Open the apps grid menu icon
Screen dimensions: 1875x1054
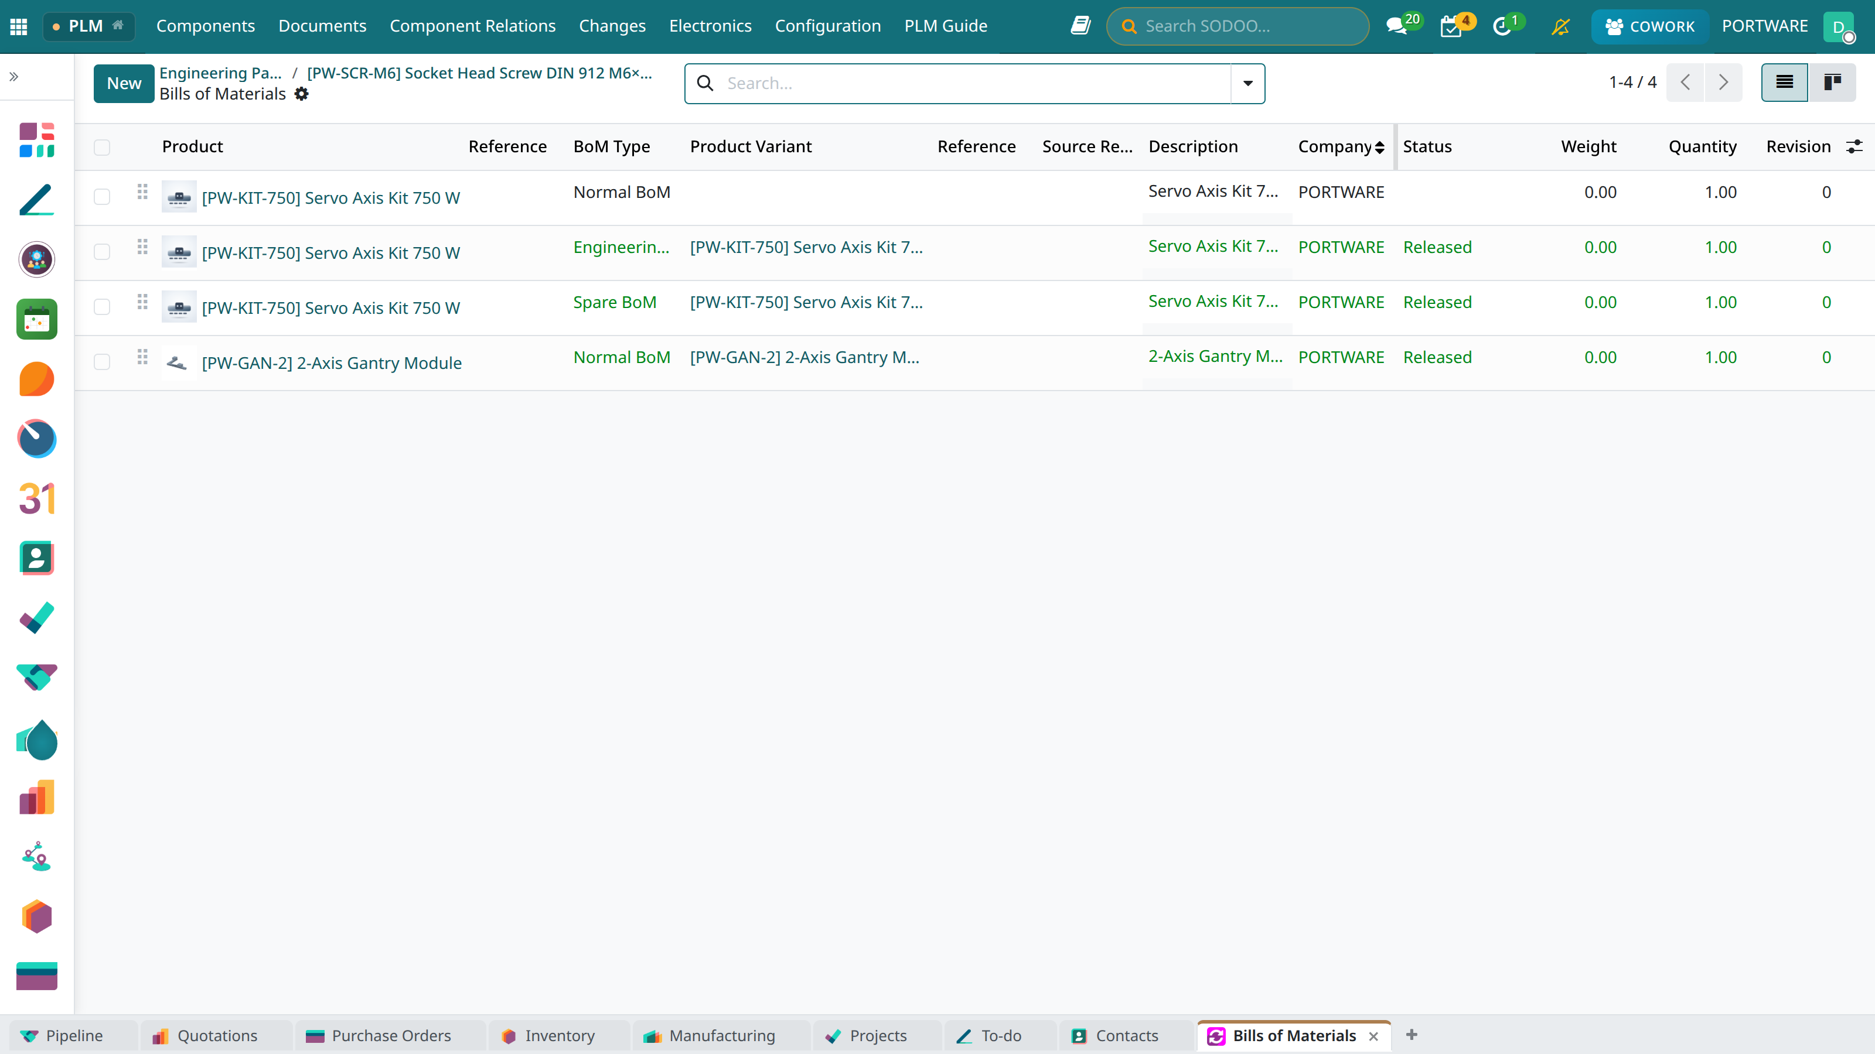(x=19, y=26)
